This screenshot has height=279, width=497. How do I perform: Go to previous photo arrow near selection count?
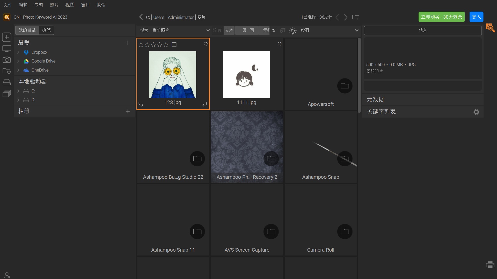337,17
